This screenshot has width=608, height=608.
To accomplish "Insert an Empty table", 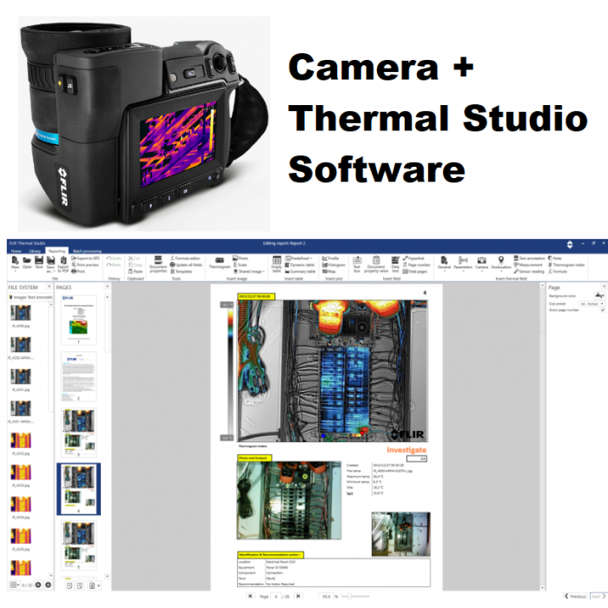I will click(276, 264).
